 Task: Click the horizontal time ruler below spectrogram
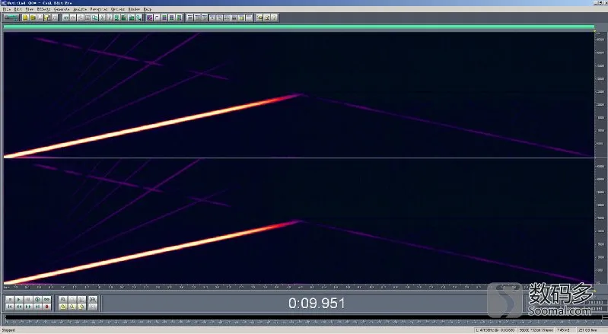[298, 288]
